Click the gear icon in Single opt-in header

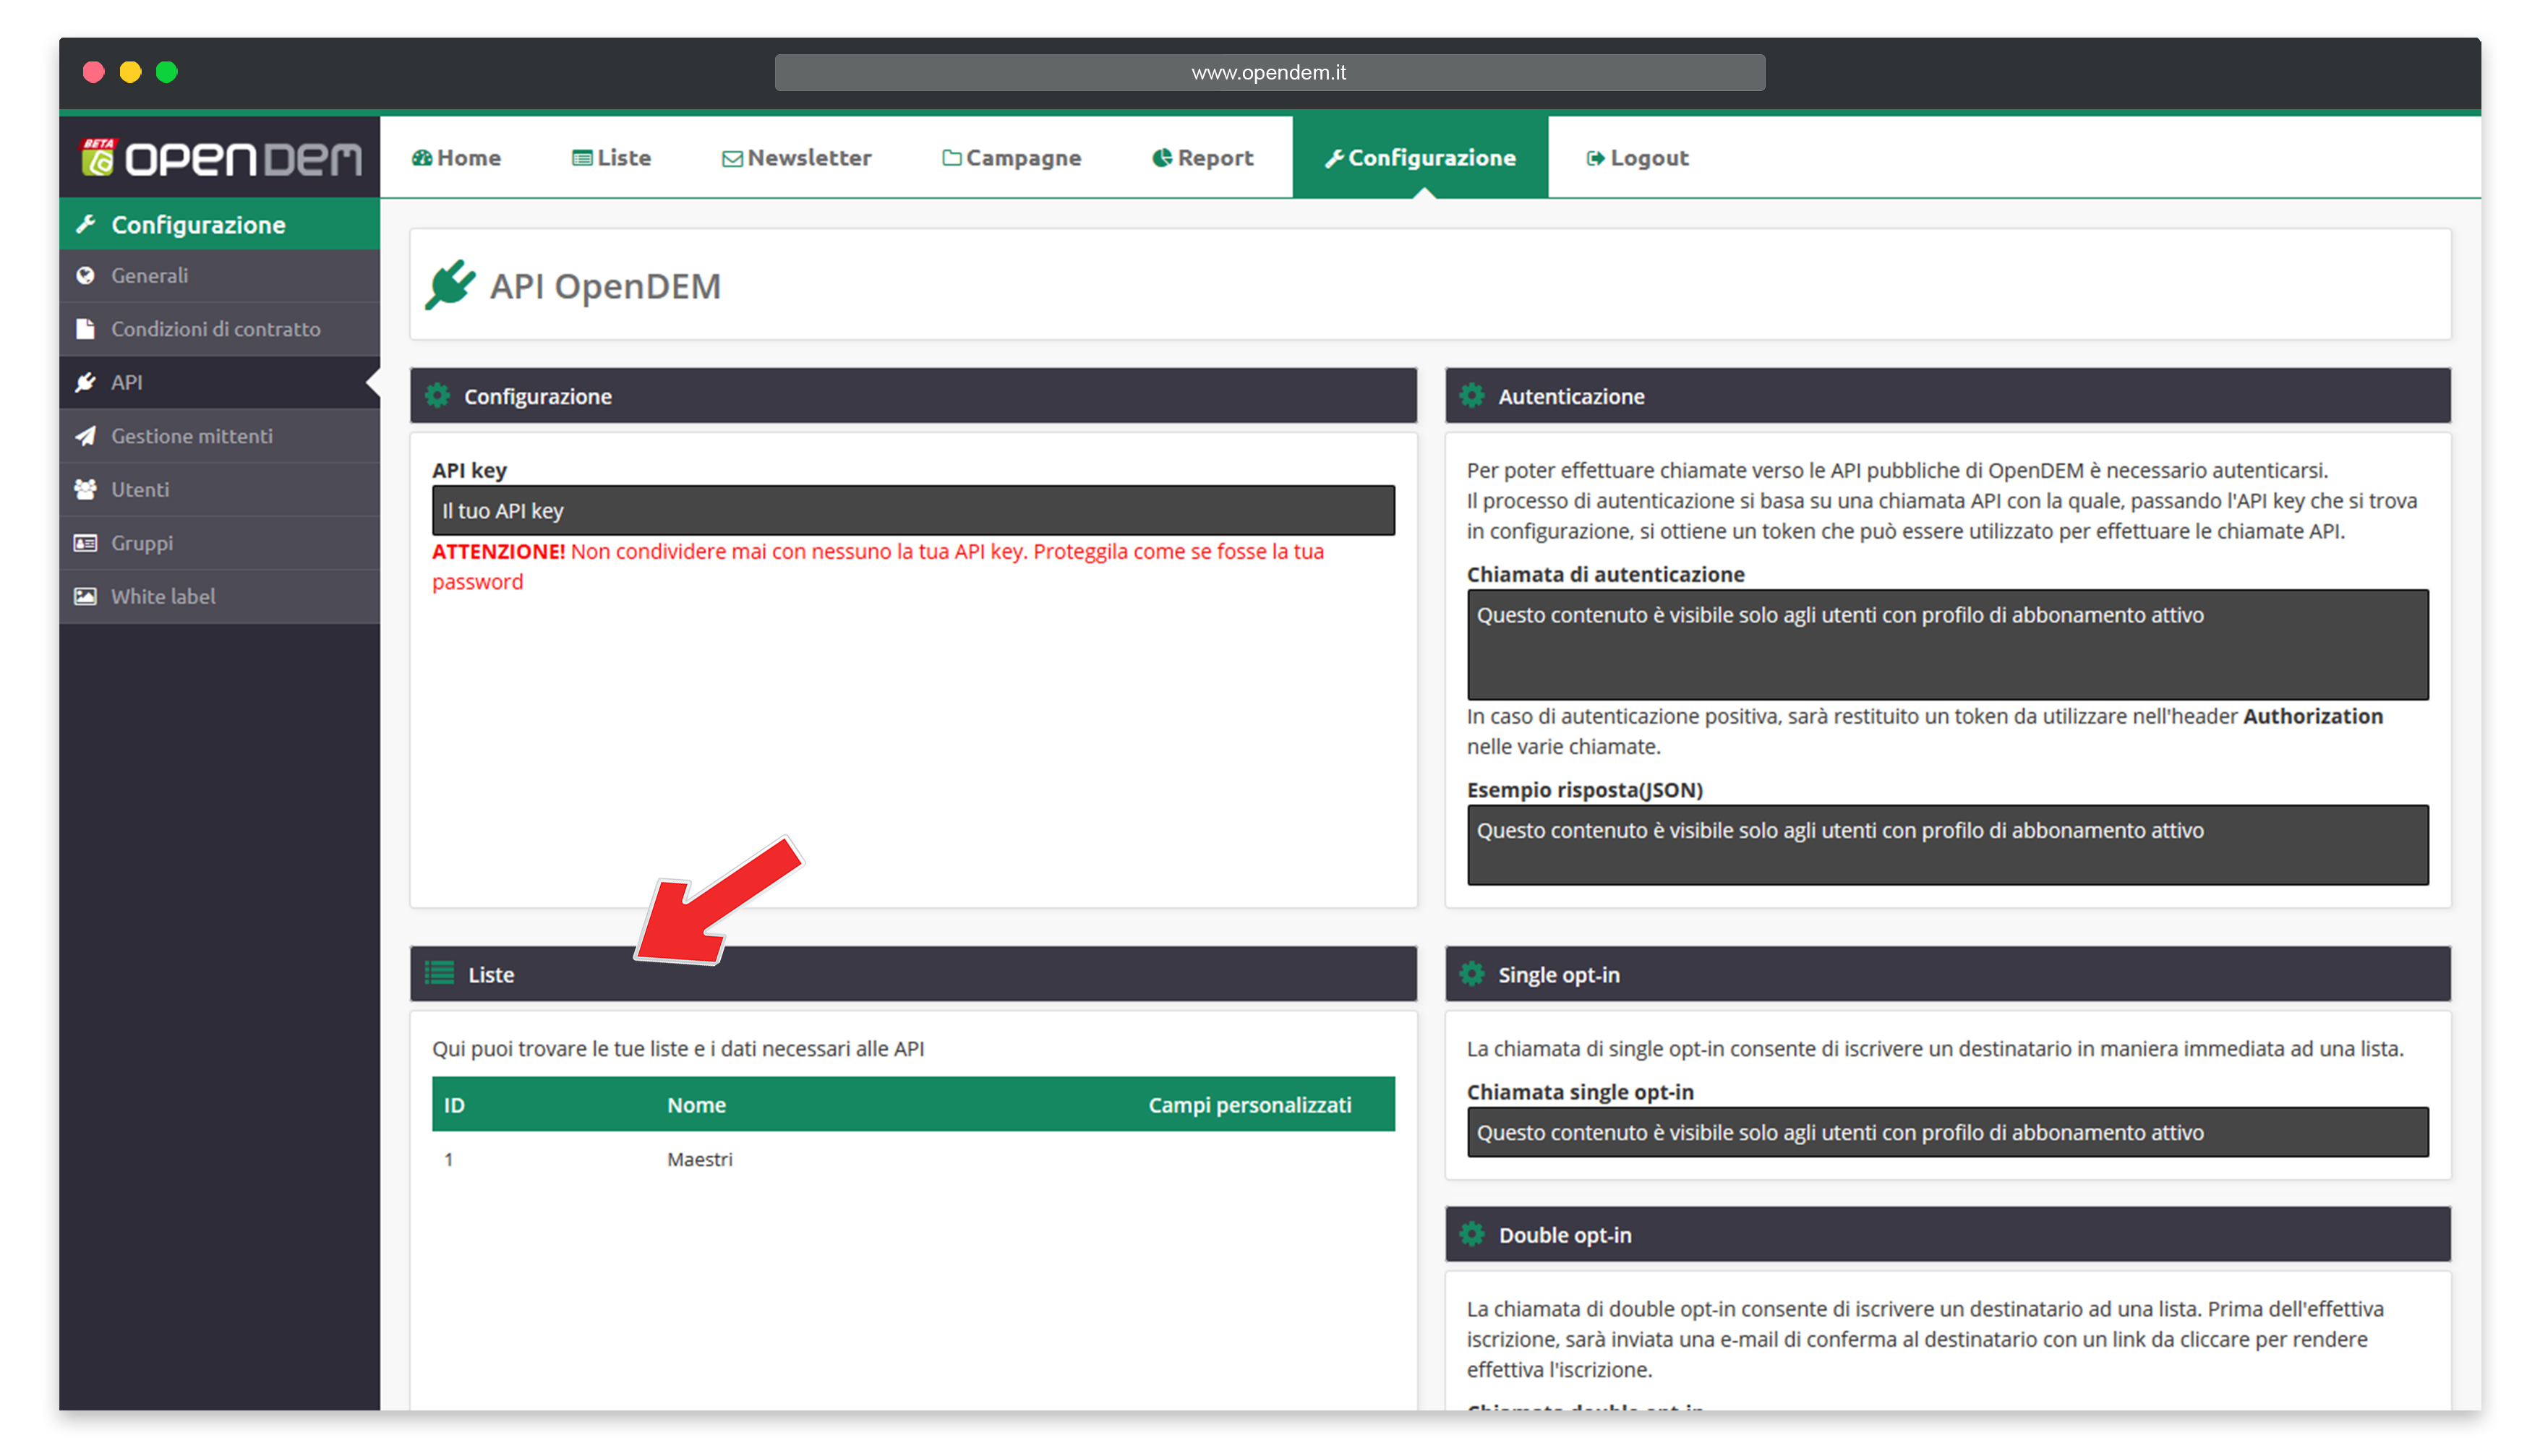point(1472,974)
